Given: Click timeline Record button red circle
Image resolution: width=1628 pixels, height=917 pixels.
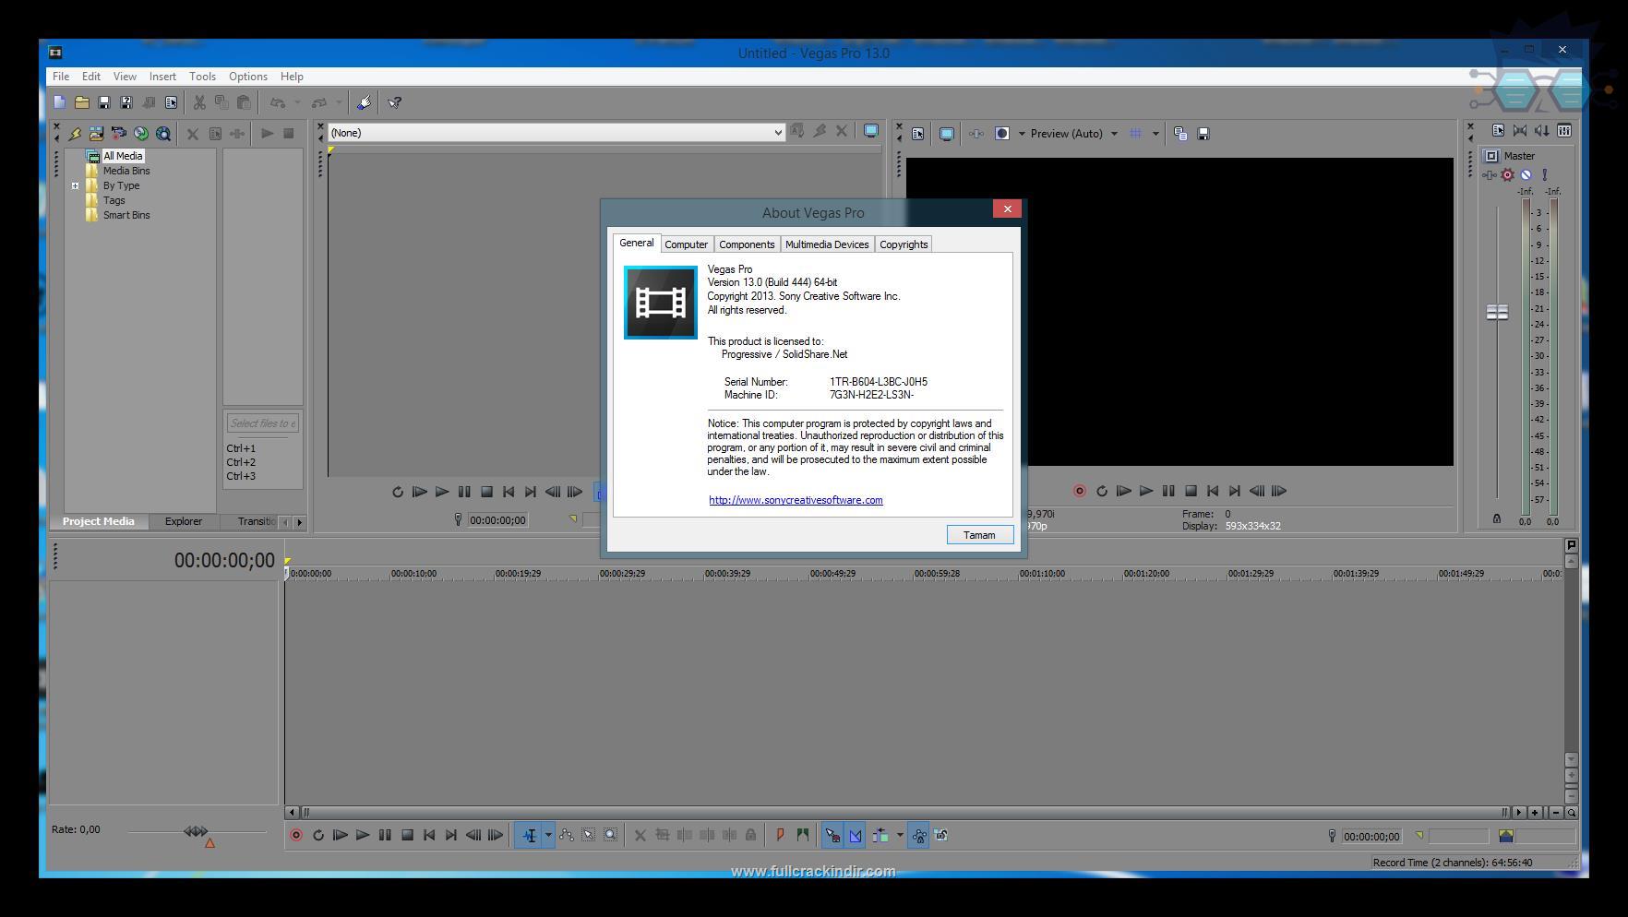Looking at the screenshot, I should coord(296,836).
